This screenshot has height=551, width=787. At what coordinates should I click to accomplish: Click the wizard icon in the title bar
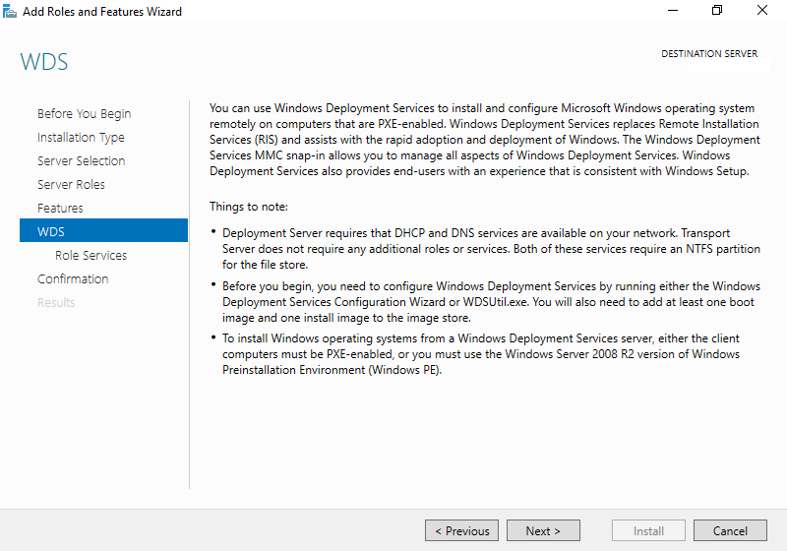click(10, 11)
